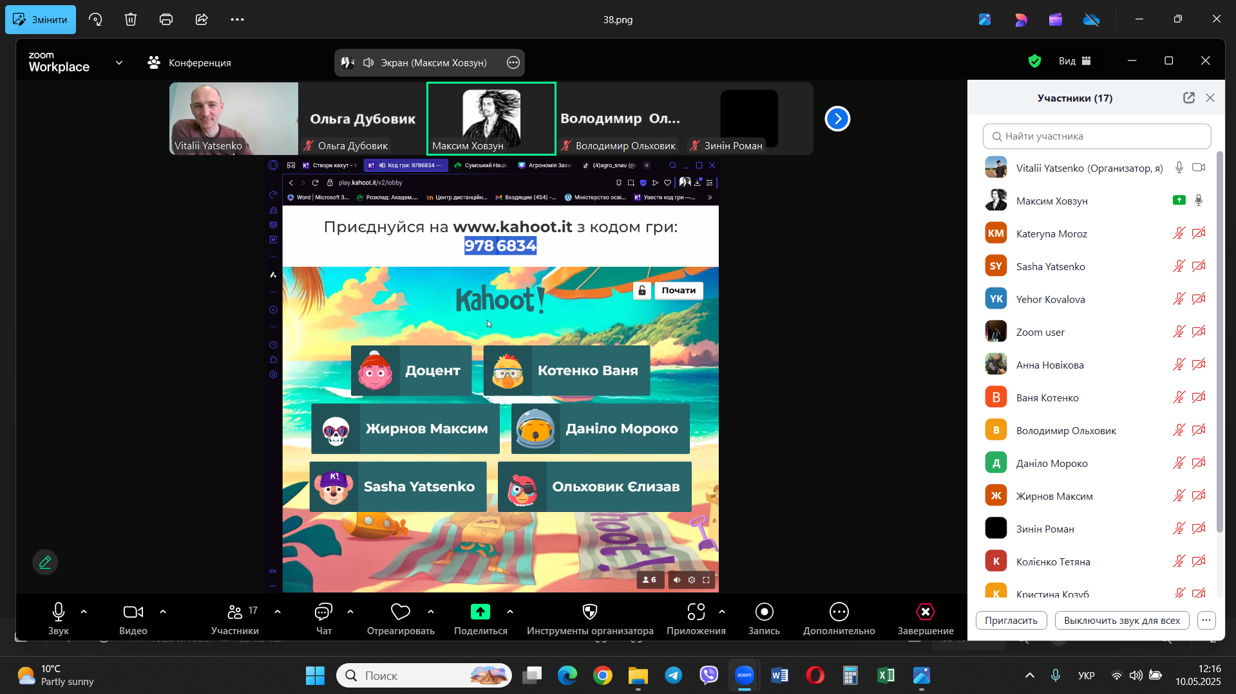Click the green encryption shield icon
This screenshot has width=1236, height=694.
pyautogui.click(x=1034, y=61)
